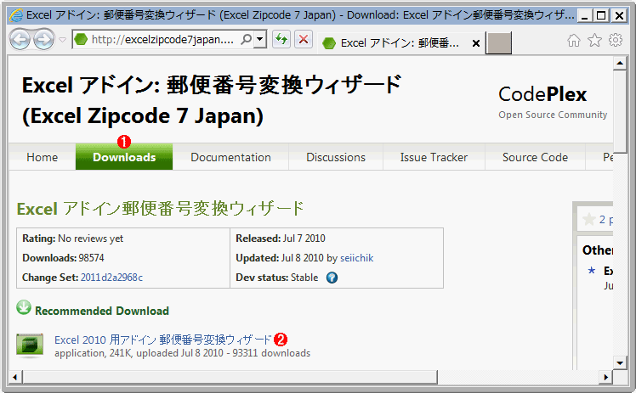636x393 pixels.
Task: Open Tools with the gear icon
Action: pyautogui.click(x=616, y=40)
